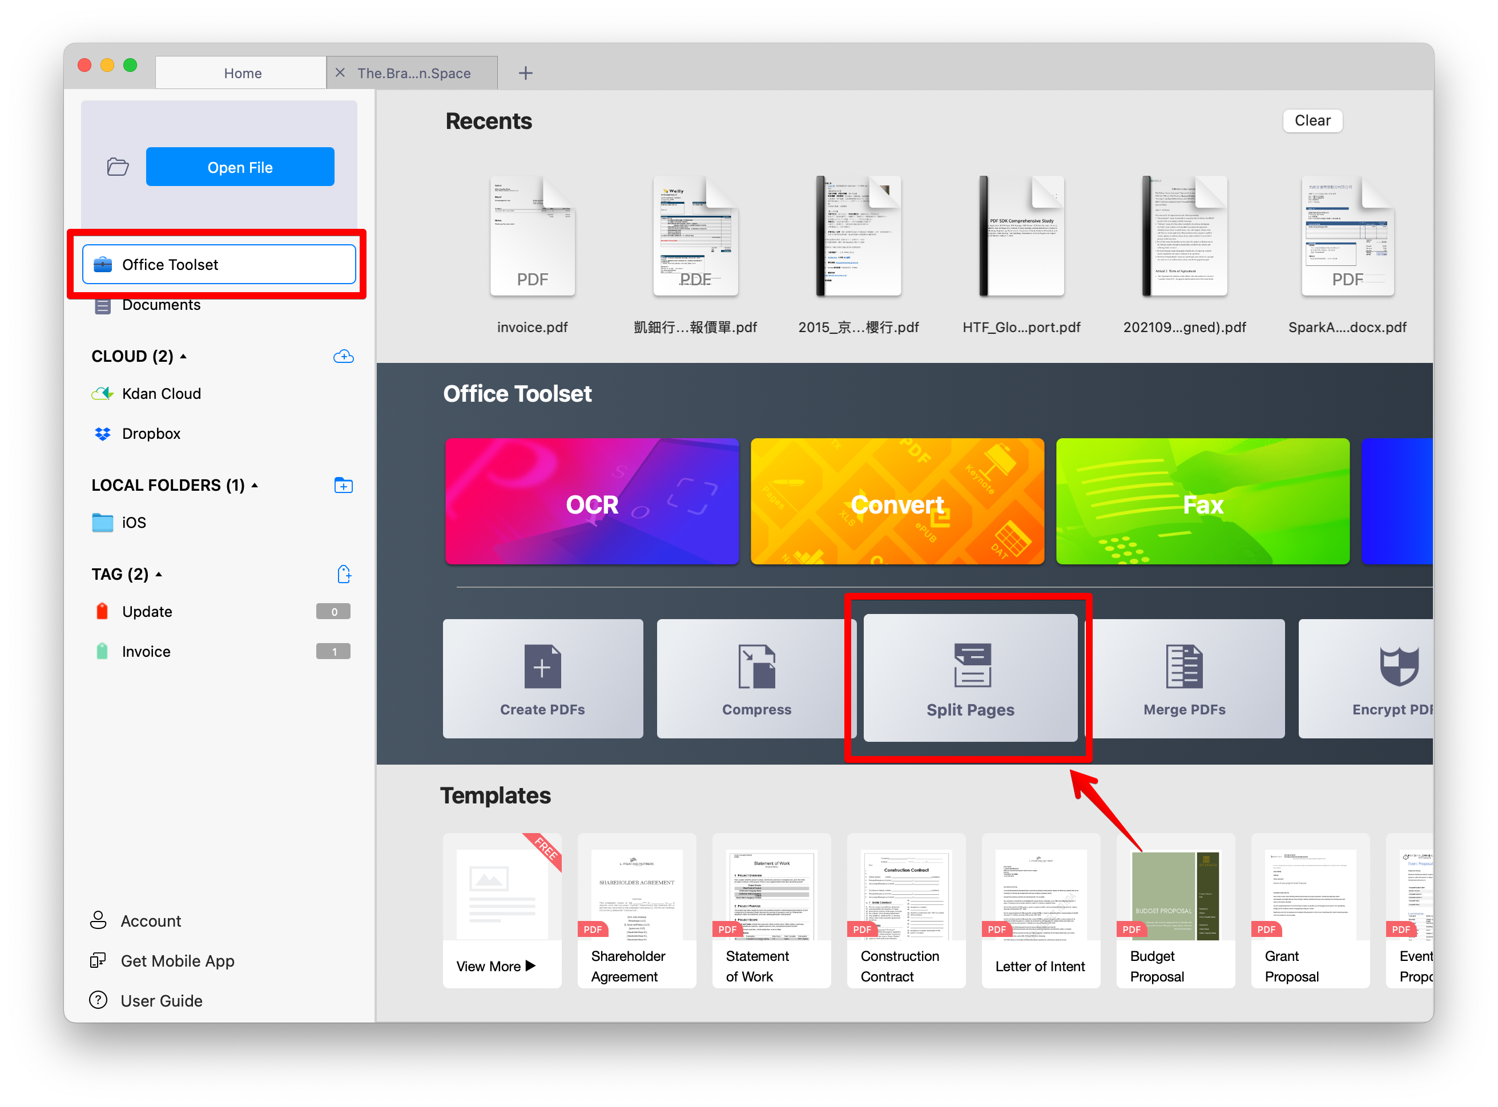Click the Invoice tag count badge 1
Screen dimensions: 1498x1107
[333, 651]
